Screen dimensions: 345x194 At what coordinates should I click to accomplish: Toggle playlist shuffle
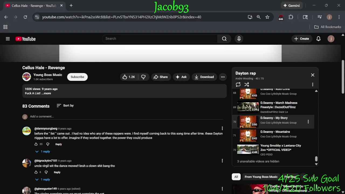[x=247, y=85]
